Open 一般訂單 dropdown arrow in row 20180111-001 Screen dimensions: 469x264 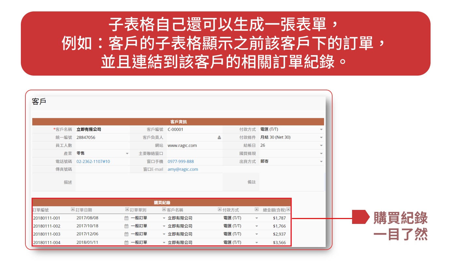164,218
